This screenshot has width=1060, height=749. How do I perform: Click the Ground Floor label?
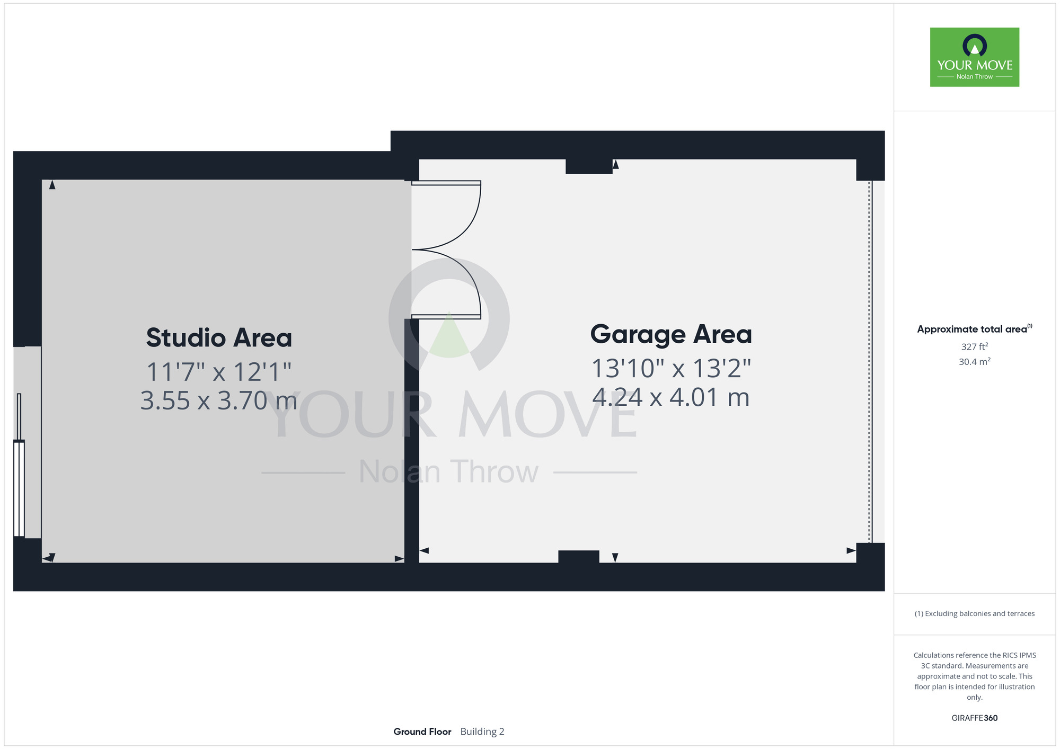(x=422, y=732)
